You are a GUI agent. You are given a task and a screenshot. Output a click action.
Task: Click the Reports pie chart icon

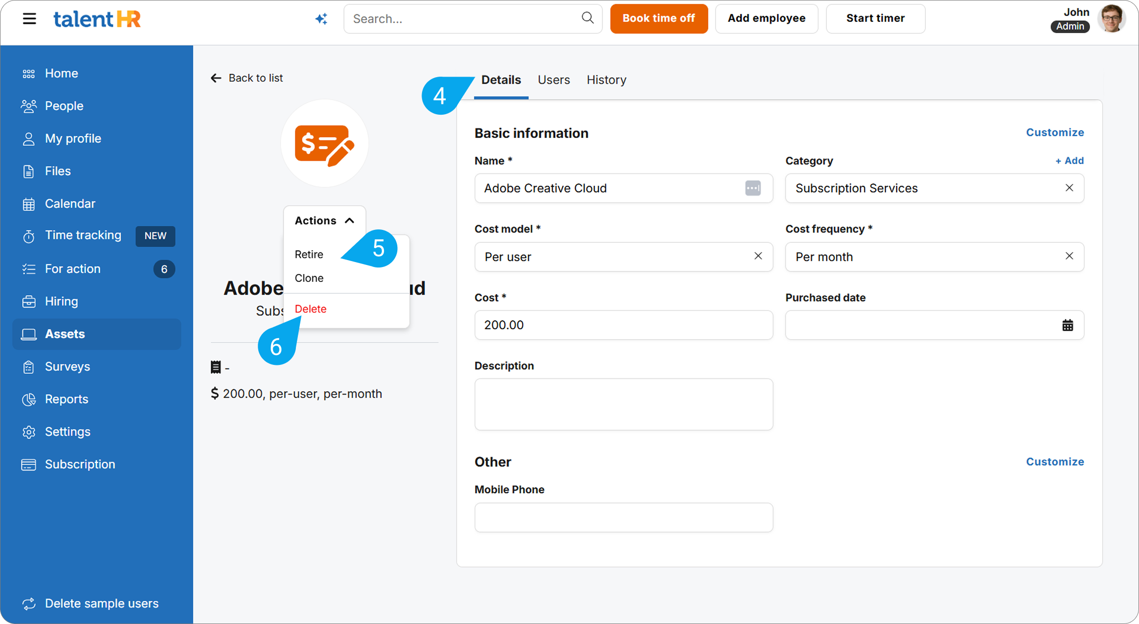pos(29,400)
